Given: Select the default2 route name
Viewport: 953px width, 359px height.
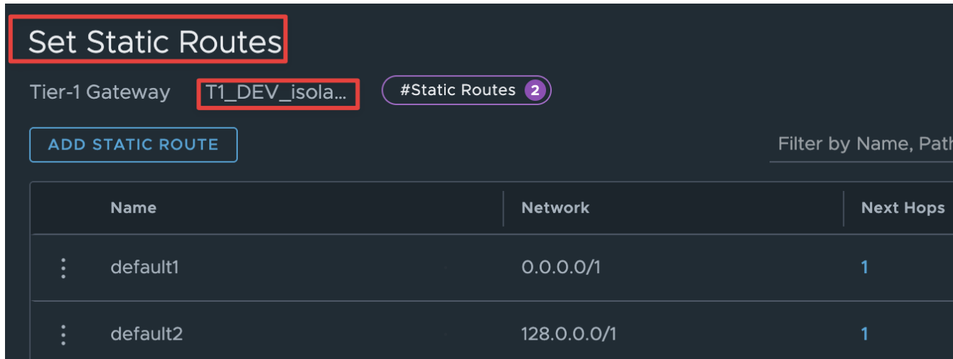Looking at the screenshot, I should [145, 334].
